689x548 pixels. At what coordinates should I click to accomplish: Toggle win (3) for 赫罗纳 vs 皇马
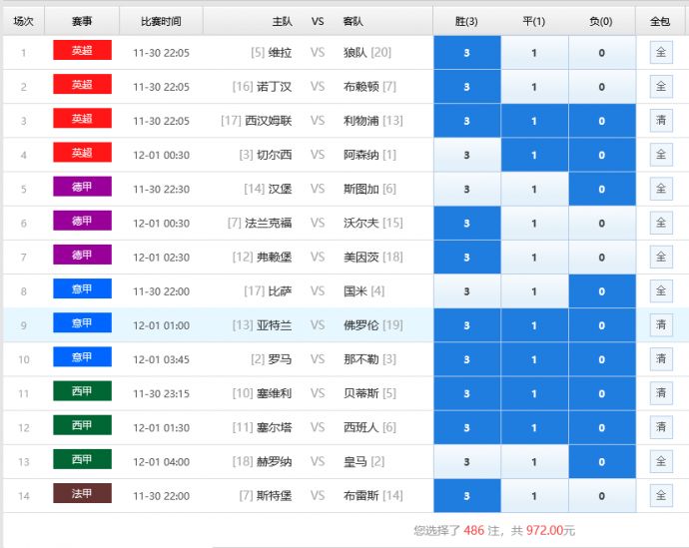466,462
